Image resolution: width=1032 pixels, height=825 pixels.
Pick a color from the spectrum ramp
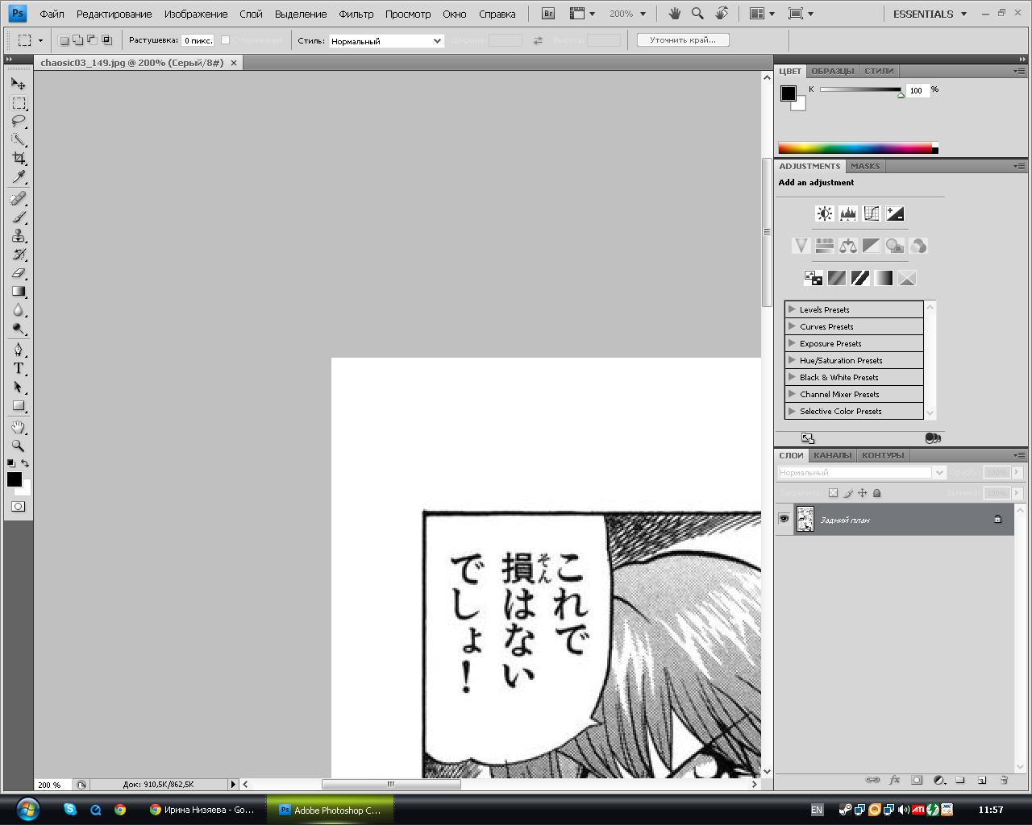coord(855,148)
